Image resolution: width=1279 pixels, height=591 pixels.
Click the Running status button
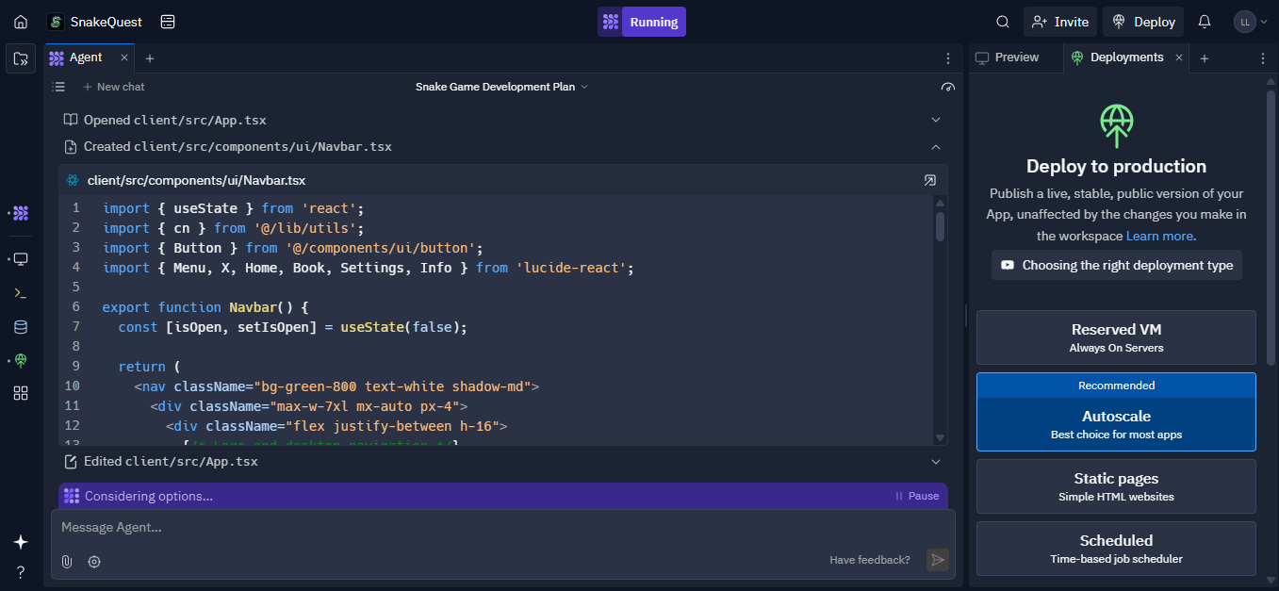point(642,22)
